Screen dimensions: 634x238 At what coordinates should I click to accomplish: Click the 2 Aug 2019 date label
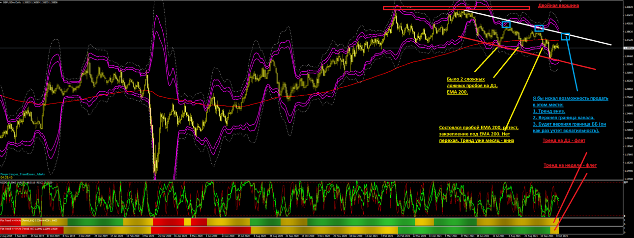coord(6,236)
